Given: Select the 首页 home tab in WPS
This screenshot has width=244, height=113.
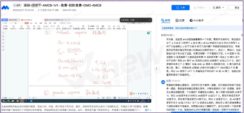Looking at the screenshot, I should click(5, 20).
